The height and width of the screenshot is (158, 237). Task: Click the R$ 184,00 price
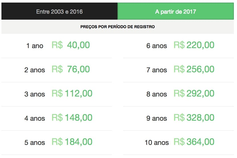tap(72, 142)
